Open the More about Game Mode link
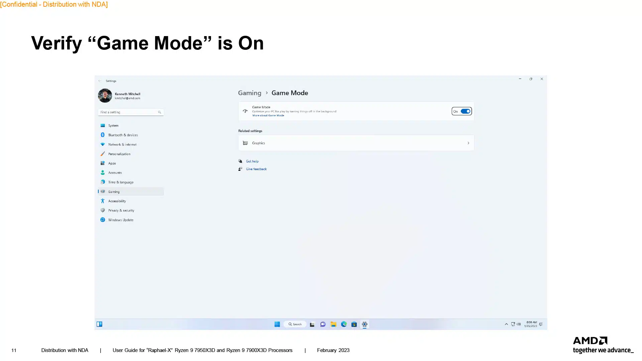The width and height of the screenshot is (642, 361). [x=268, y=115]
